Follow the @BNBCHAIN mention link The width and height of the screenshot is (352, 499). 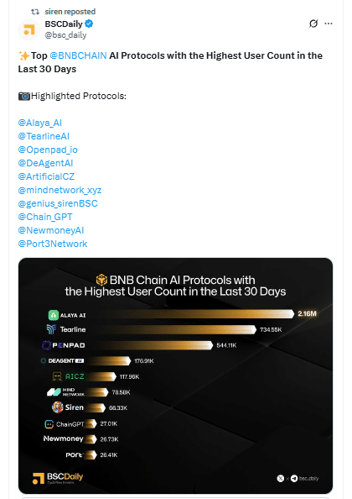pos(78,55)
